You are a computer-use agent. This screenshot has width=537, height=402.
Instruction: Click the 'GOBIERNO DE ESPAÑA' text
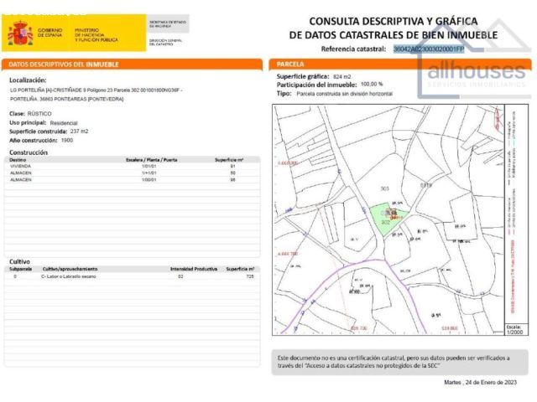coord(50,33)
